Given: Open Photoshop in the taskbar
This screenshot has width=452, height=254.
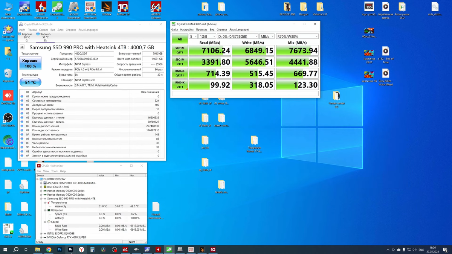Looking at the screenshot, I should click(60, 249).
